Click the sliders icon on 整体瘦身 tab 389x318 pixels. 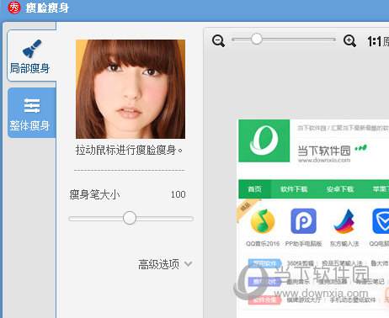click(x=32, y=106)
